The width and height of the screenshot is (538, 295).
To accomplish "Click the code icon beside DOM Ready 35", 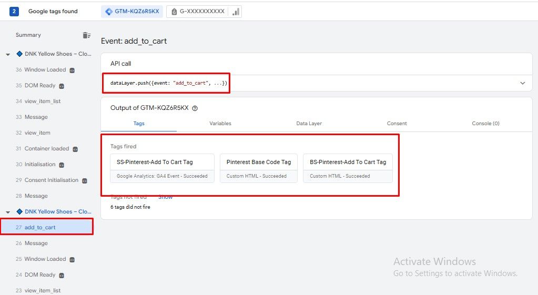I will 62,86.
